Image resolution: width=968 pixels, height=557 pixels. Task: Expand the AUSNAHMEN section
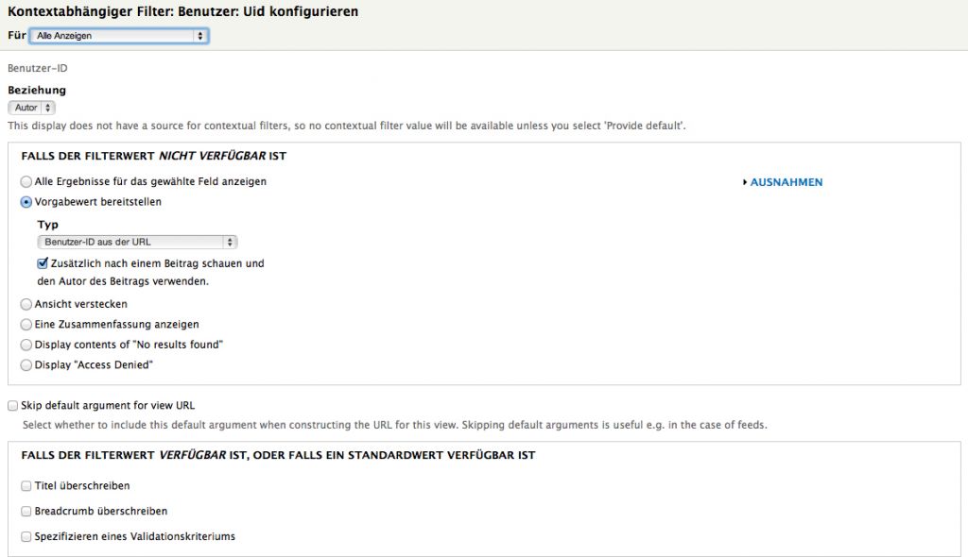pyautogui.click(x=786, y=182)
